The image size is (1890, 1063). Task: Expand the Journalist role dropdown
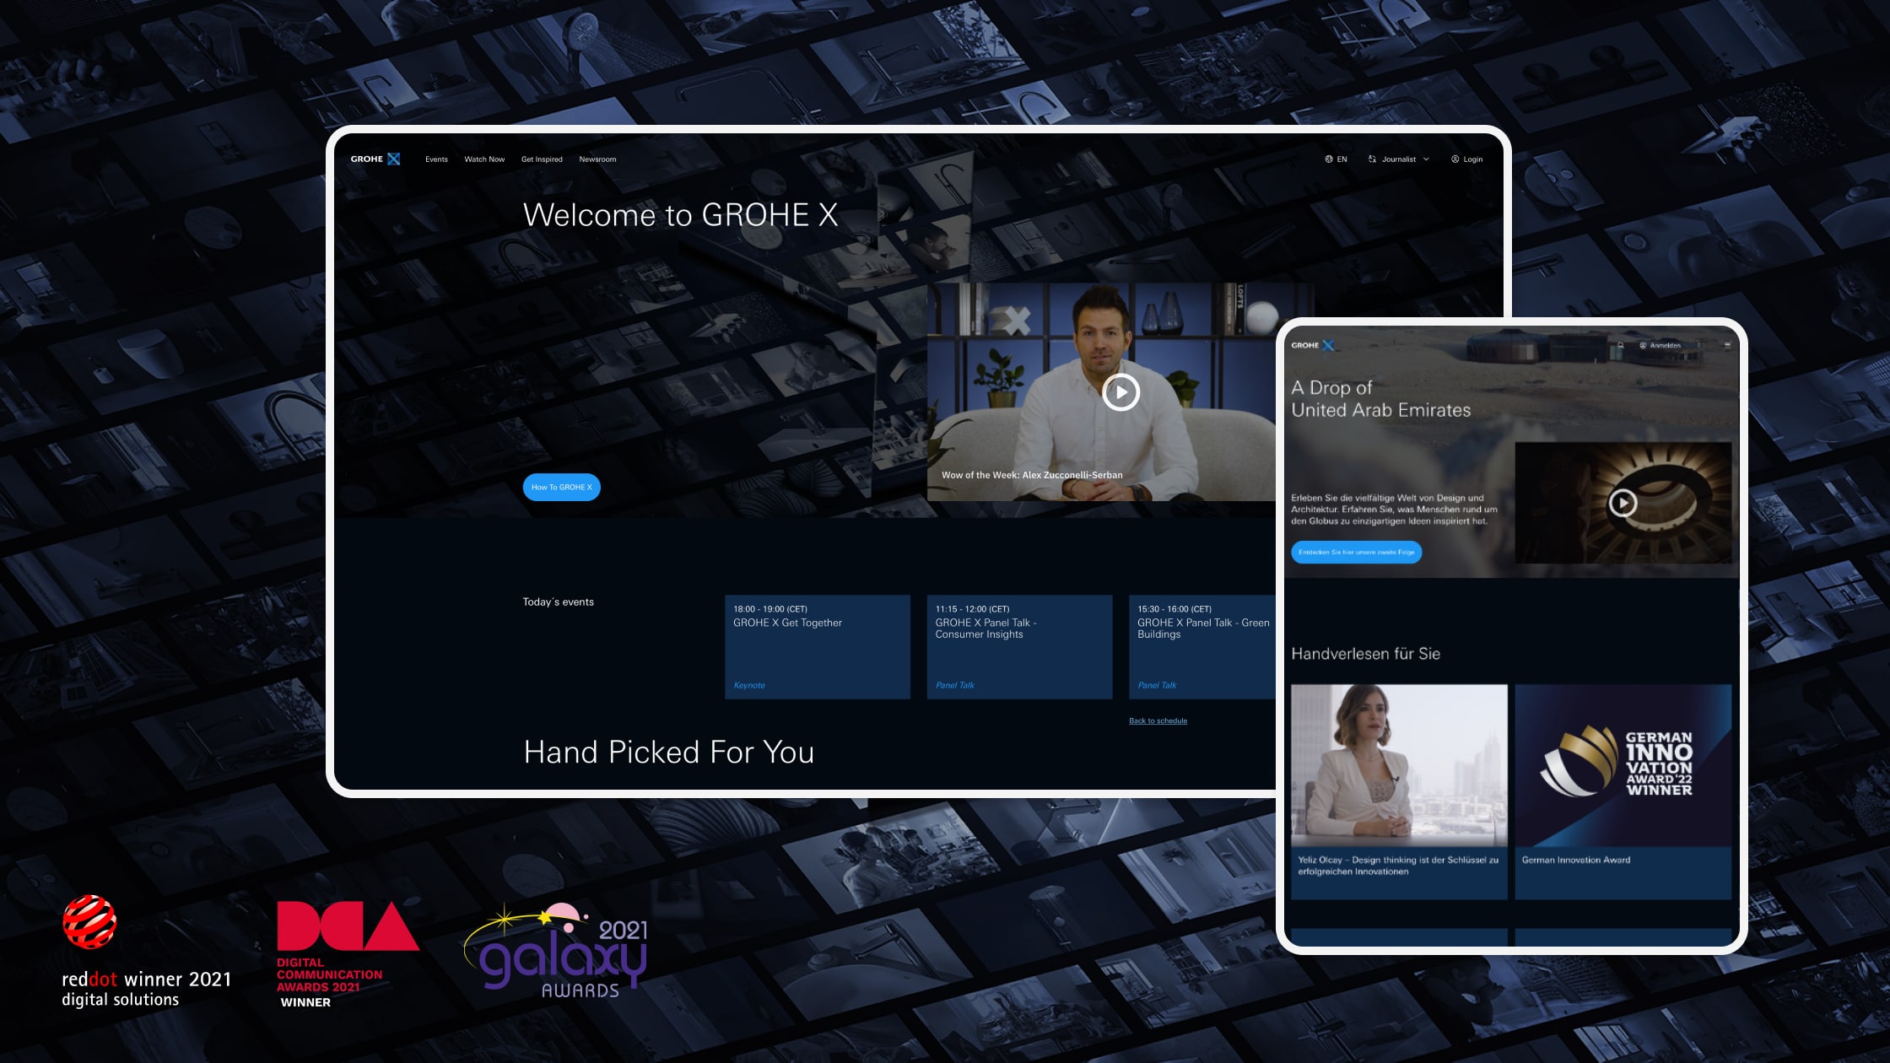coord(1398,159)
